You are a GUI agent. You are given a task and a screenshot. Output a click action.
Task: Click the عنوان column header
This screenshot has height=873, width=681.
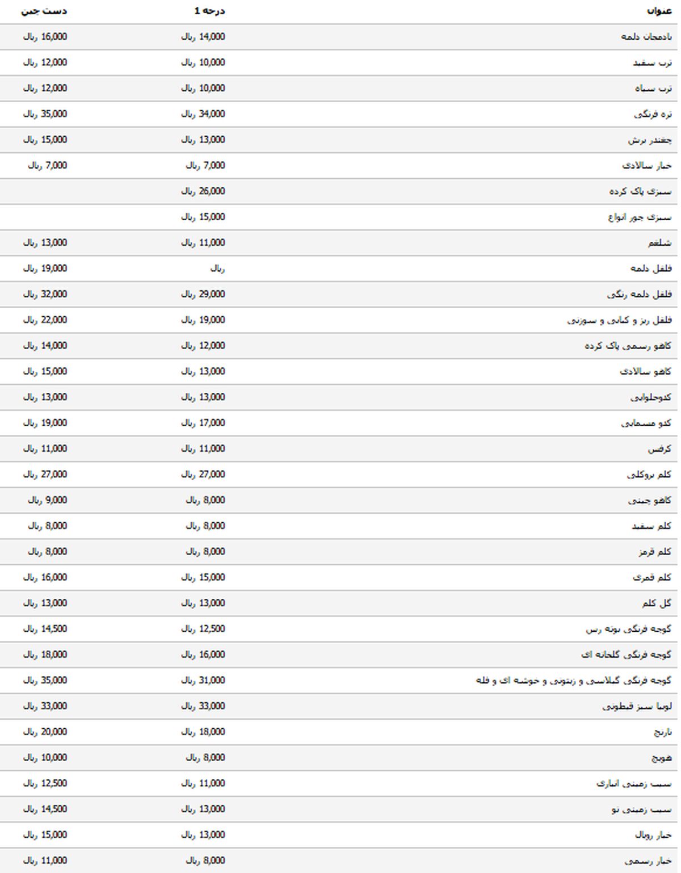pyautogui.click(x=659, y=11)
